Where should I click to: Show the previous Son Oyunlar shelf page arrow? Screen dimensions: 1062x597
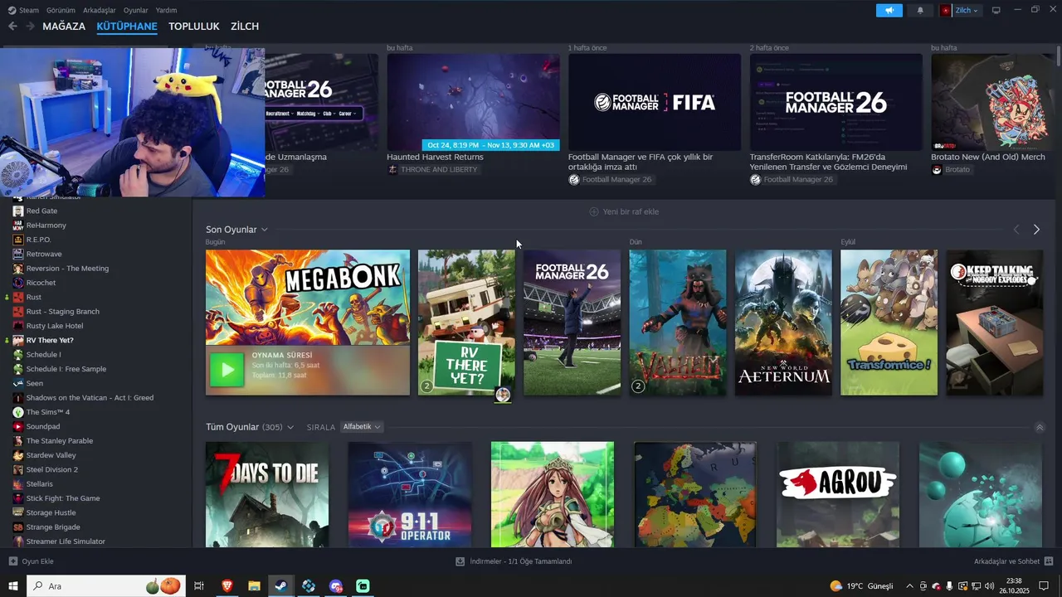tap(1016, 230)
